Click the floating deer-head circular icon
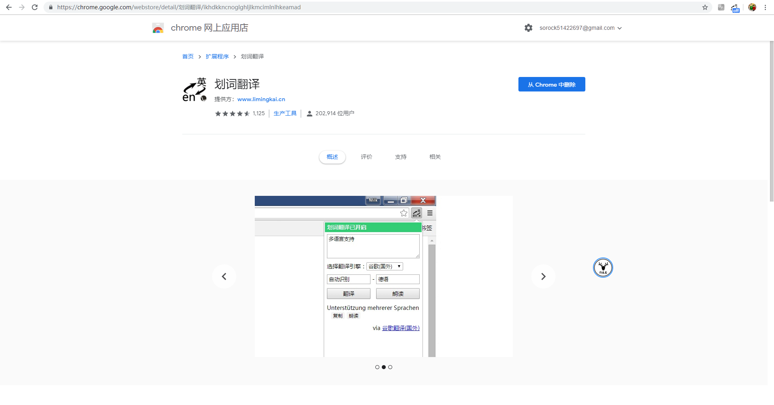The height and width of the screenshot is (405, 774). [603, 268]
